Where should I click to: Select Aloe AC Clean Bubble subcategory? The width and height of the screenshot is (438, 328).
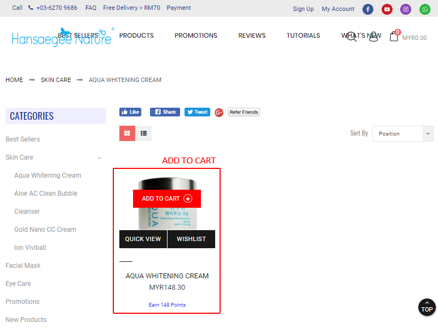tap(46, 194)
